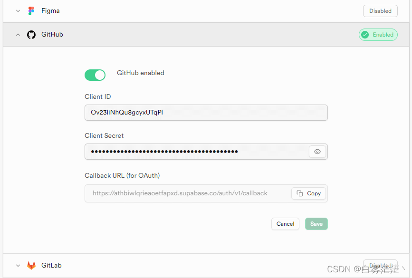This screenshot has width=412, height=278.
Task: Click the Disabled badge on the Figma row
Action: [x=380, y=10]
